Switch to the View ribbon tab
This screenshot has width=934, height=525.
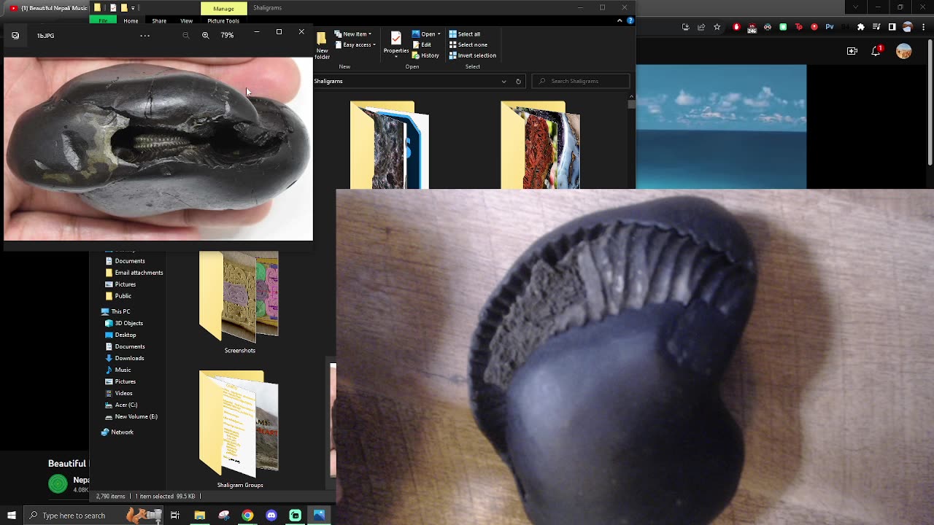click(x=186, y=20)
